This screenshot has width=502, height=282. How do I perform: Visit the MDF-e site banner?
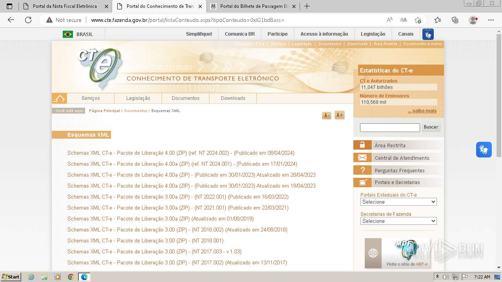click(x=397, y=253)
